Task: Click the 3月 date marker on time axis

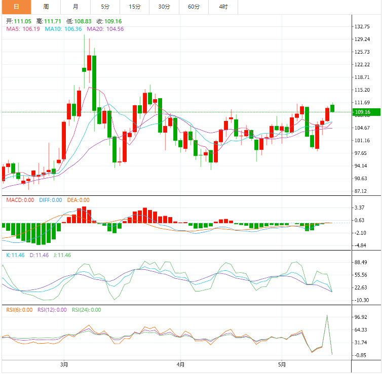Action: coord(64,364)
